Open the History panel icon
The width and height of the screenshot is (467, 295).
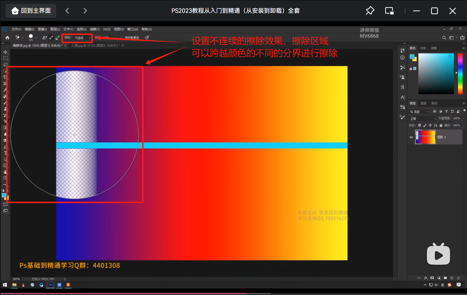(x=402, y=50)
